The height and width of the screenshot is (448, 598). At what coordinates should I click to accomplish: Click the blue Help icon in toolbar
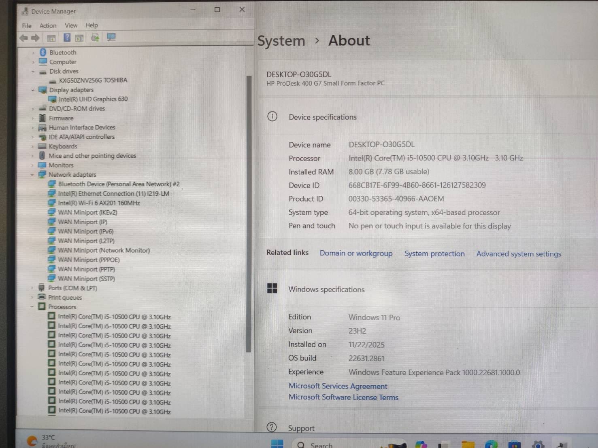[x=67, y=38]
